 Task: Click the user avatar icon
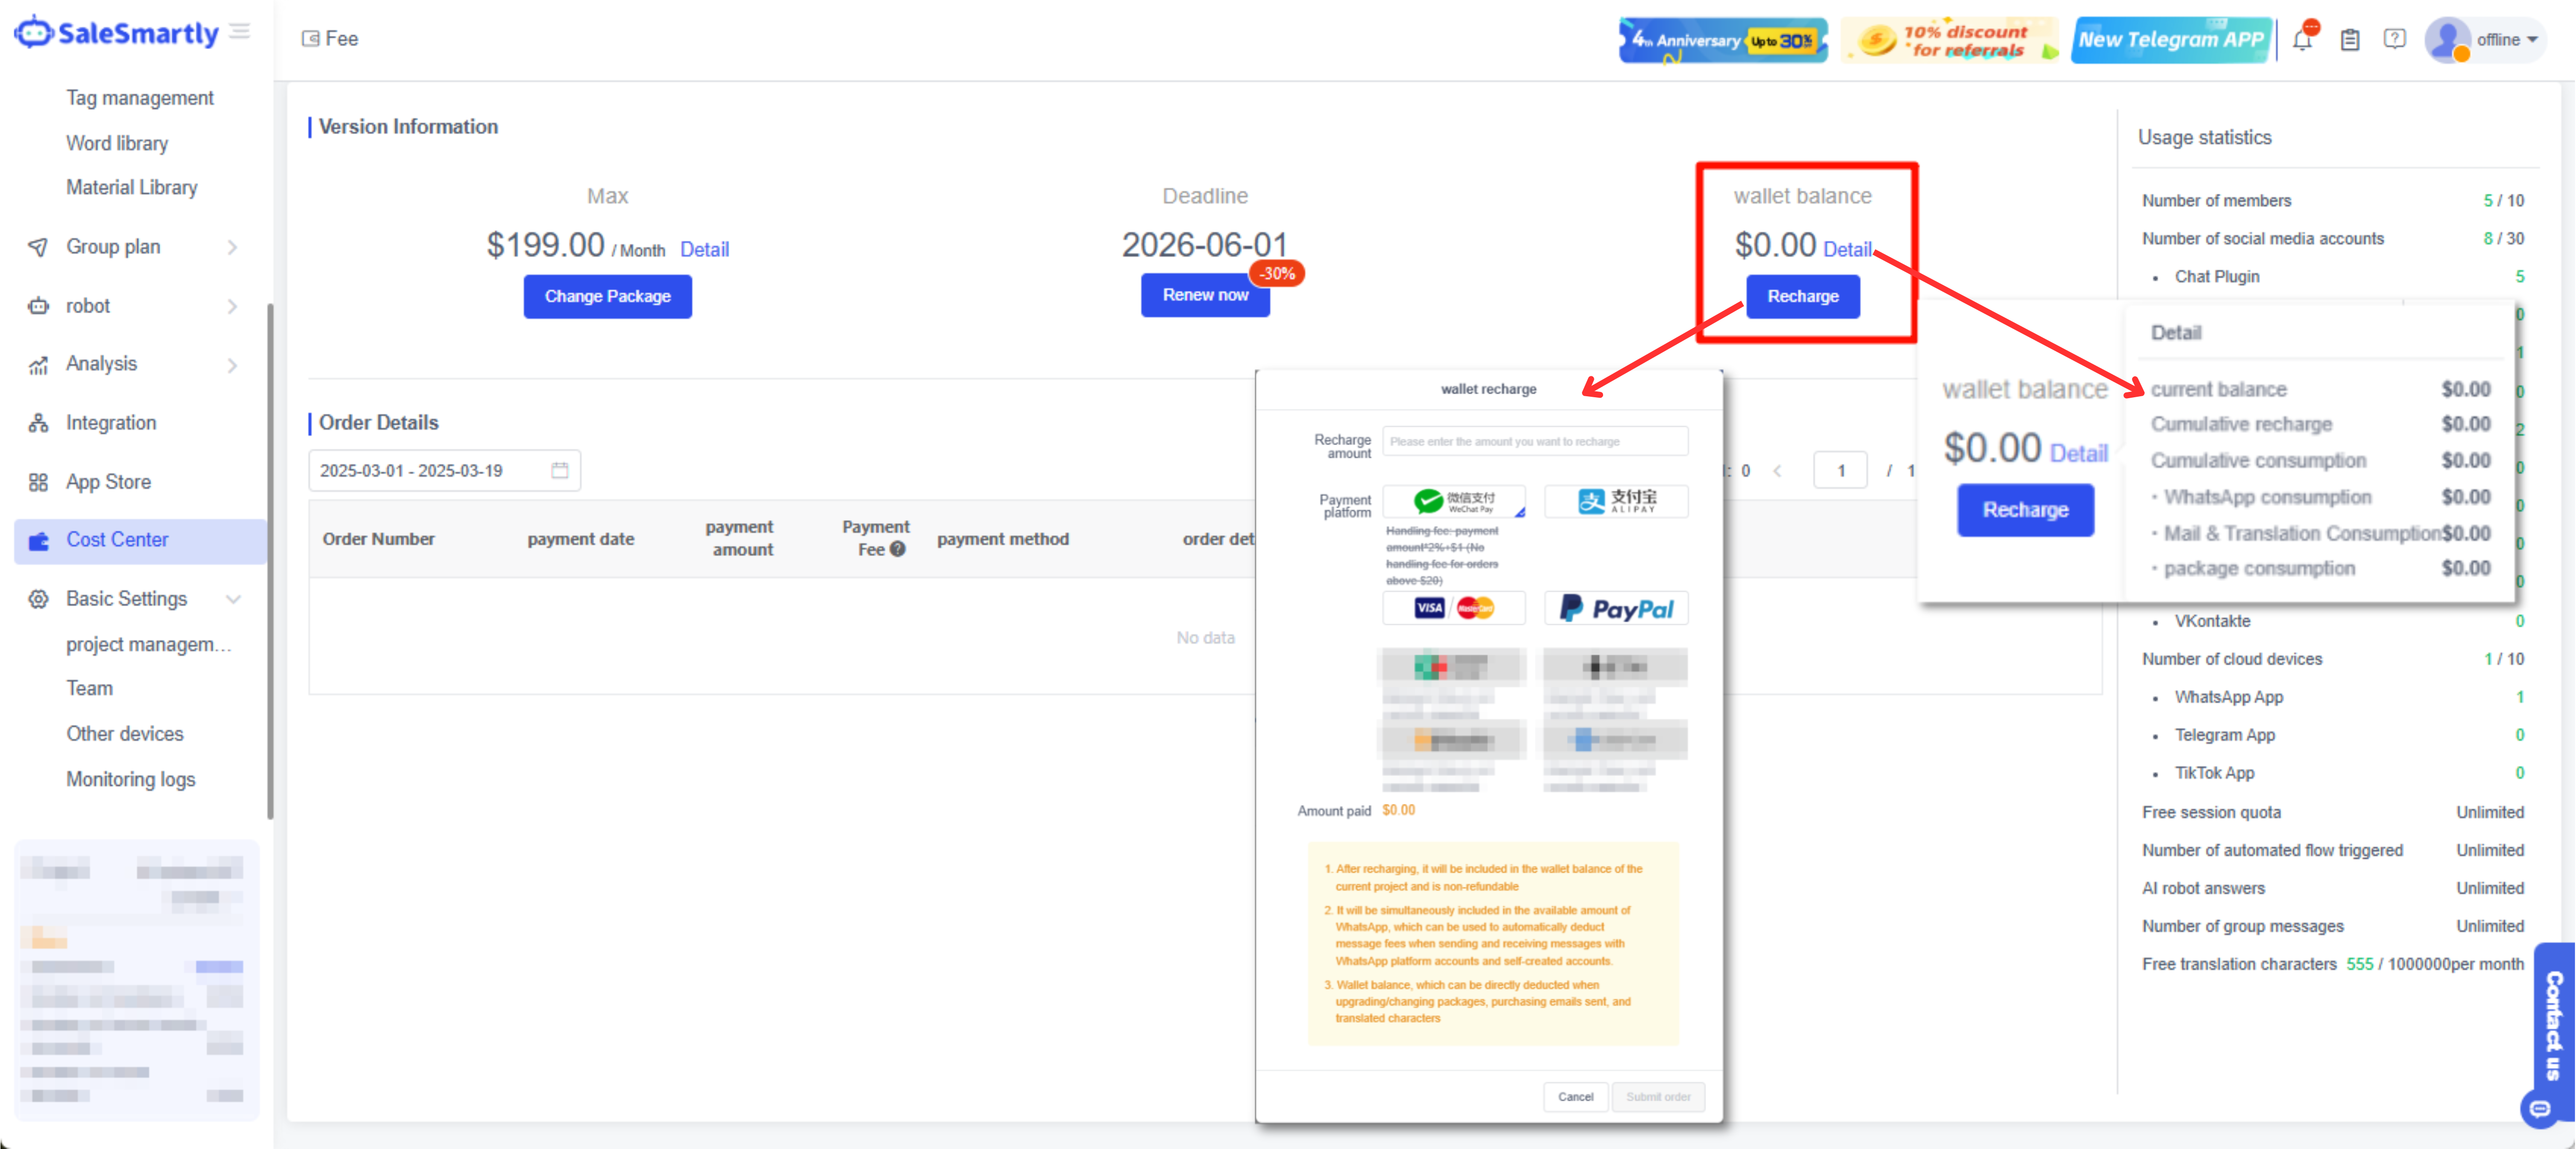point(2448,40)
